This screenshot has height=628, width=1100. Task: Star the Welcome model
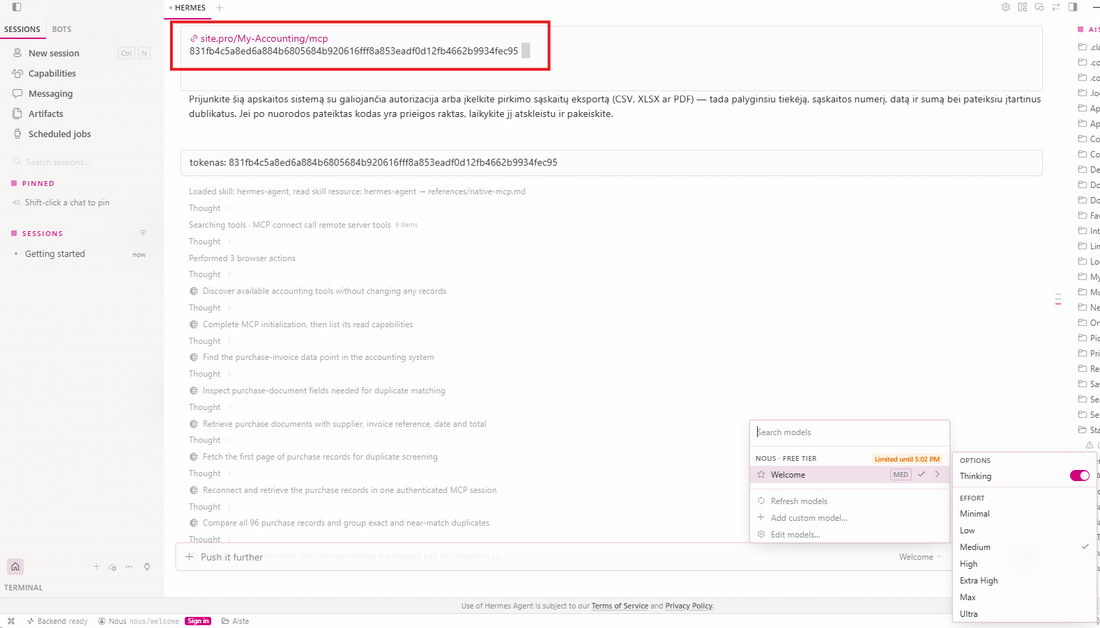click(x=761, y=475)
